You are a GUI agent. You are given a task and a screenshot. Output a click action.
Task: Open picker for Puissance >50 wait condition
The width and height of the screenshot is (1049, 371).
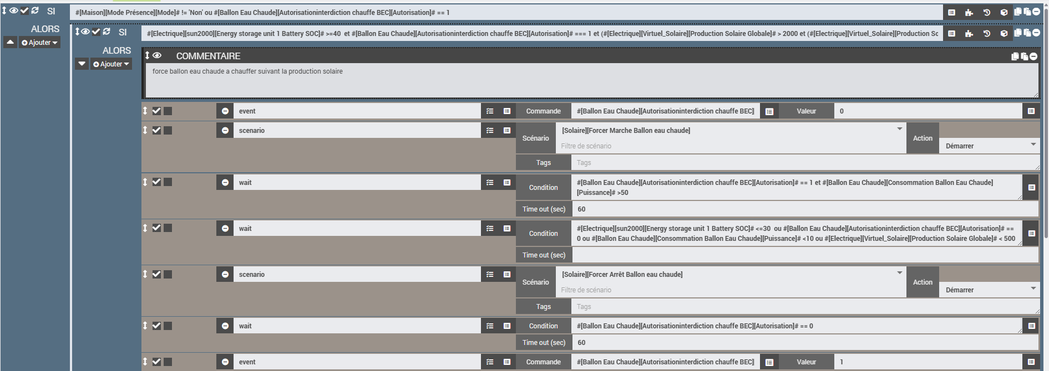click(1031, 187)
